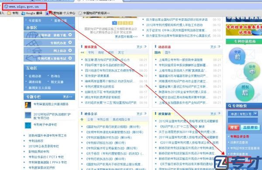
Task: Open 图文直播 in the 互动区
Action: tap(57, 82)
